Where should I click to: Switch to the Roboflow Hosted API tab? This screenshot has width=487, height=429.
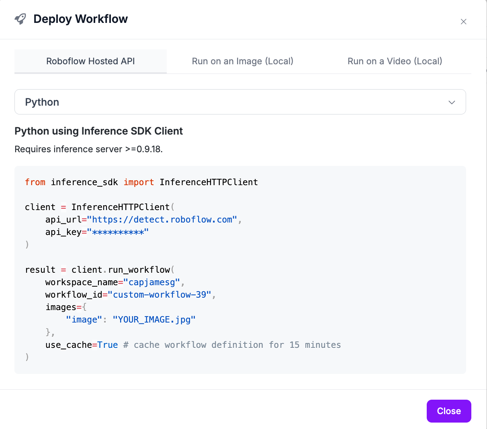[x=90, y=61]
